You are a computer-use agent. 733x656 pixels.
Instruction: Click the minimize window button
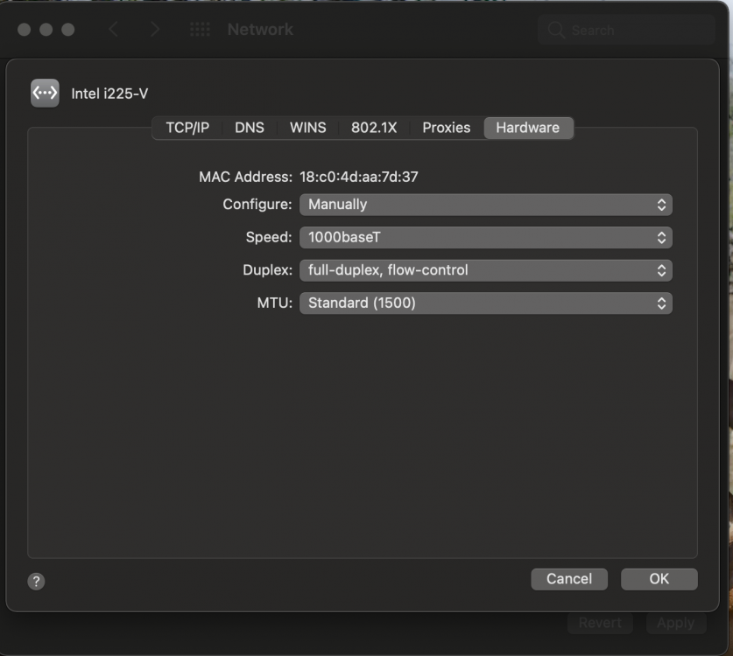tap(46, 30)
